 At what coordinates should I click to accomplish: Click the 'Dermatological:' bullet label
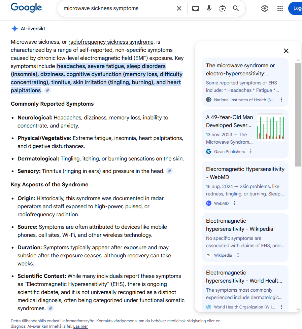point(38,159)
